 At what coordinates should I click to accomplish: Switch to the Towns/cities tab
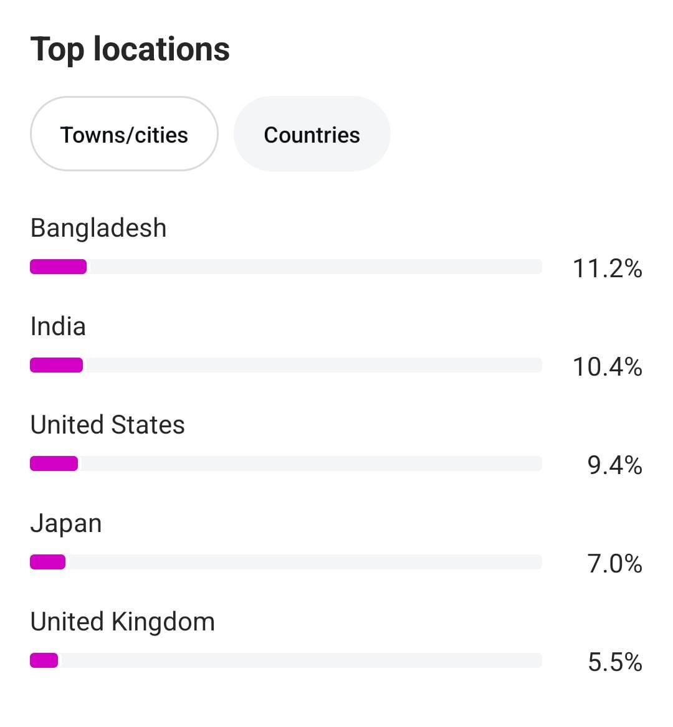tap(124, 135)
